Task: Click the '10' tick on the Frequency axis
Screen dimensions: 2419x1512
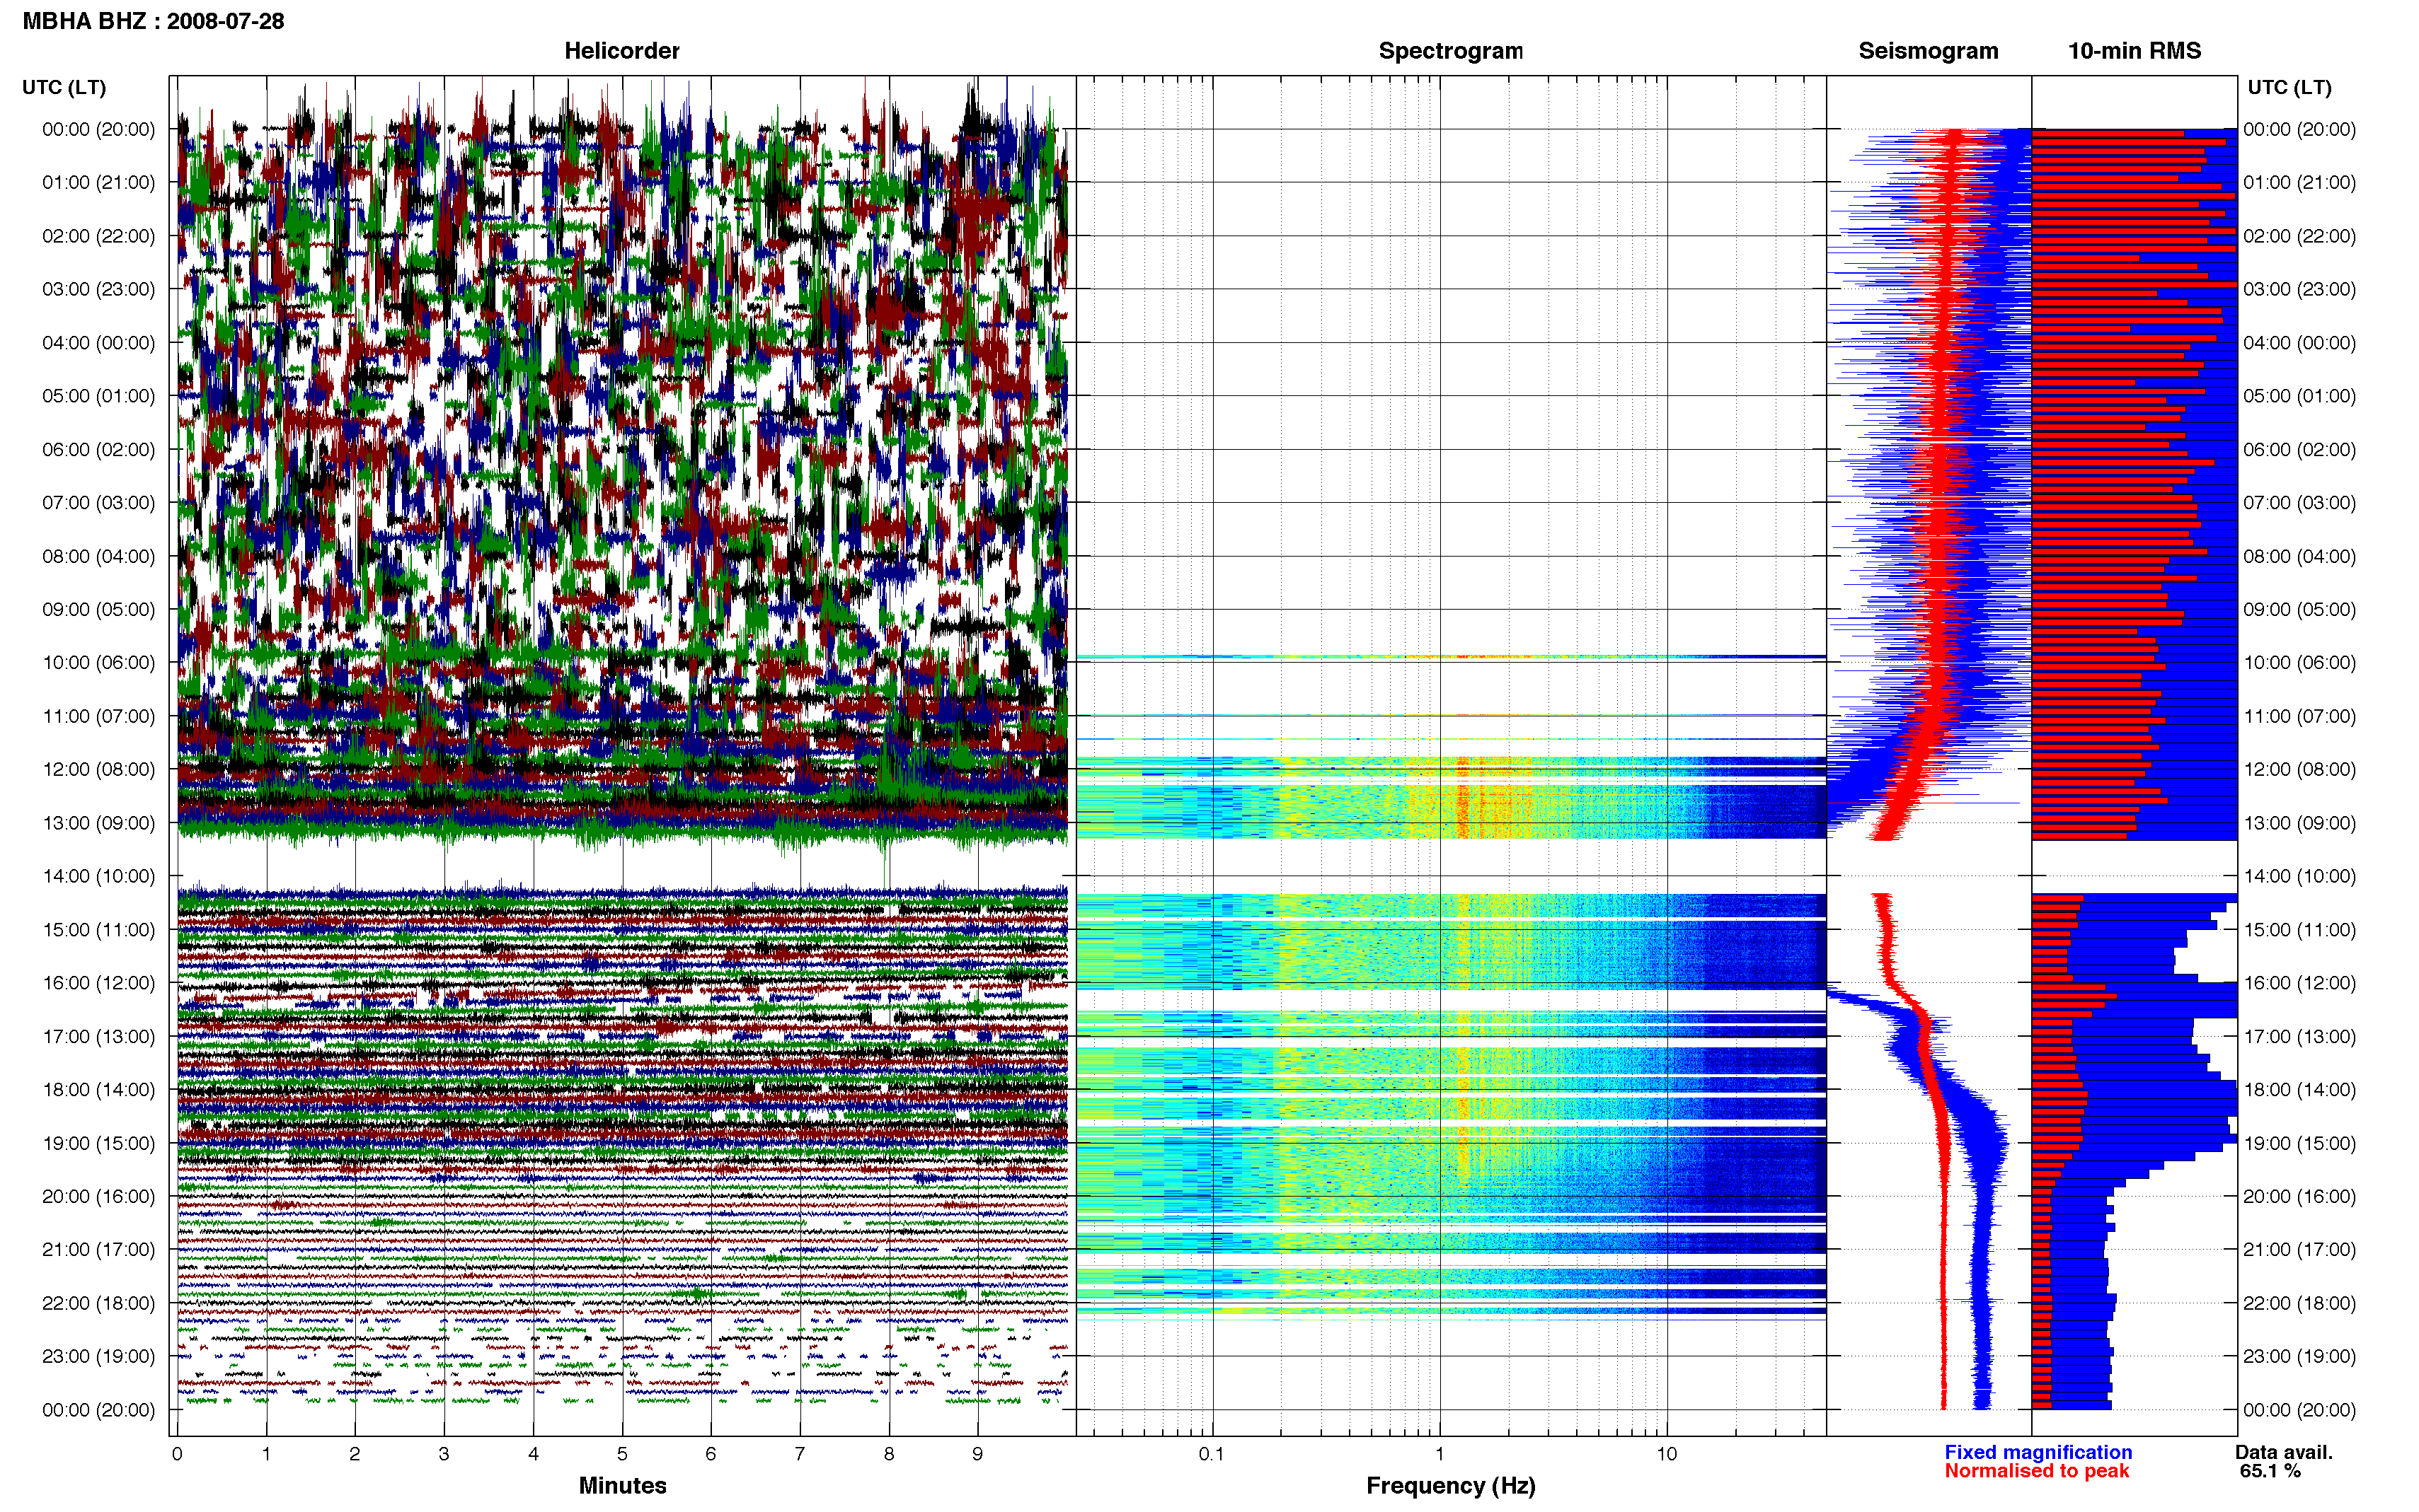Action: tap(1667, 1454)
